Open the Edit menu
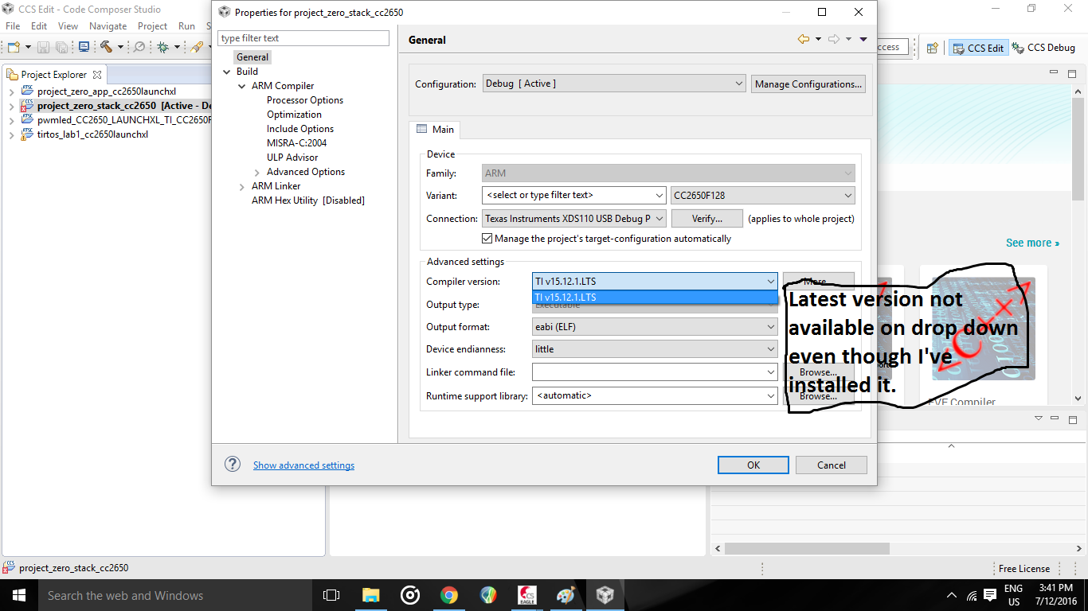 39,26
